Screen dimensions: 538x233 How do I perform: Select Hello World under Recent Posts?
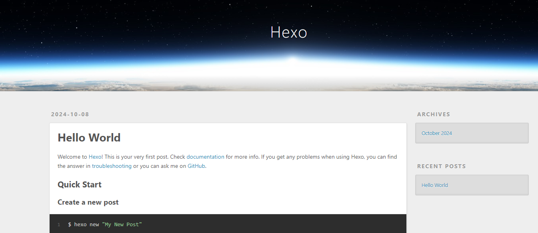click(434, 185)
